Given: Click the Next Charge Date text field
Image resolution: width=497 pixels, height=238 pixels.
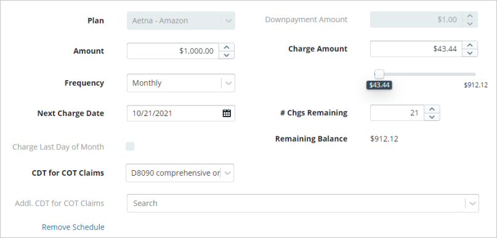Looking at the screenshot, I should coord(175,113).
